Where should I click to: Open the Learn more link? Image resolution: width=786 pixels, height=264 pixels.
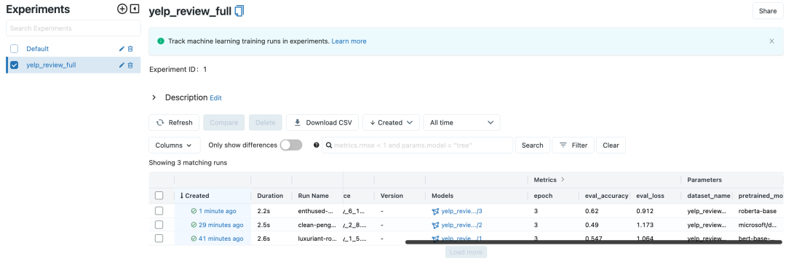point(349,41)
